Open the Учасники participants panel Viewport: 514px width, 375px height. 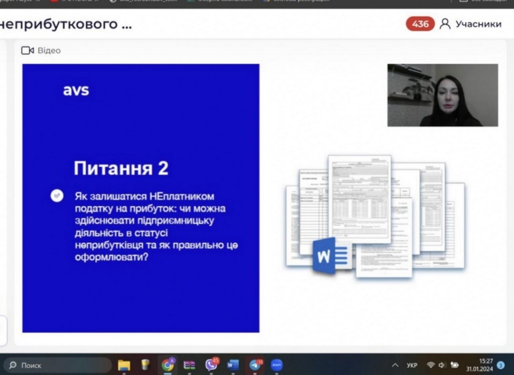[471, 24]
